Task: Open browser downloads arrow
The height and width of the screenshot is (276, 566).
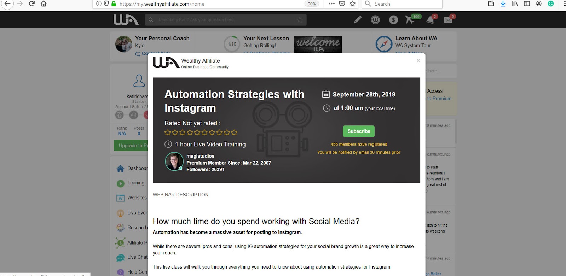Action: click(x=503, y=4)
